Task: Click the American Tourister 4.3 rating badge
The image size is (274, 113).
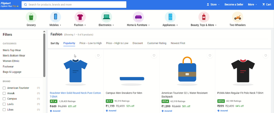Action: click(x=165, y=101)
